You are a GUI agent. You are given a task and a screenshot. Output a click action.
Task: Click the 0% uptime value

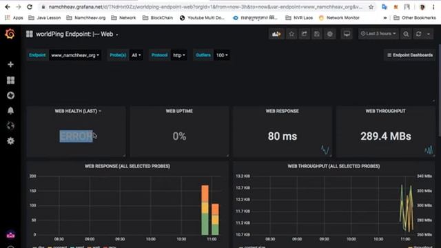(179, 136)
